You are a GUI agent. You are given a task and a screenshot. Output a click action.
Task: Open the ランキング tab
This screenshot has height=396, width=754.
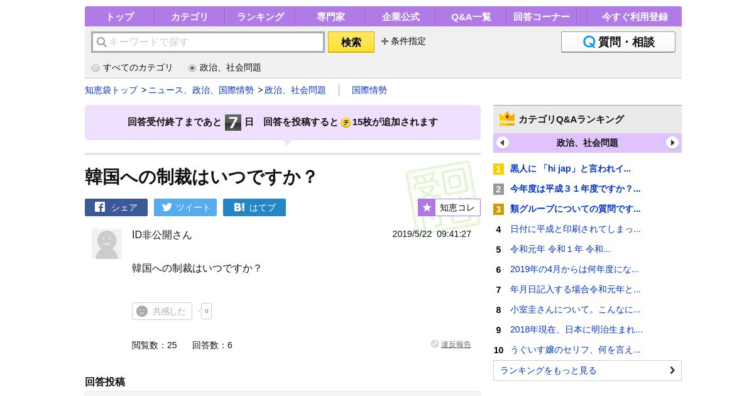pos(260,17)
